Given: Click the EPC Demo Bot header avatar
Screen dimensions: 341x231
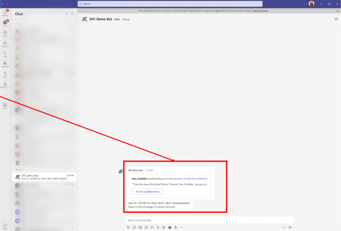Looking at the screenshot, I should point(84,19).
